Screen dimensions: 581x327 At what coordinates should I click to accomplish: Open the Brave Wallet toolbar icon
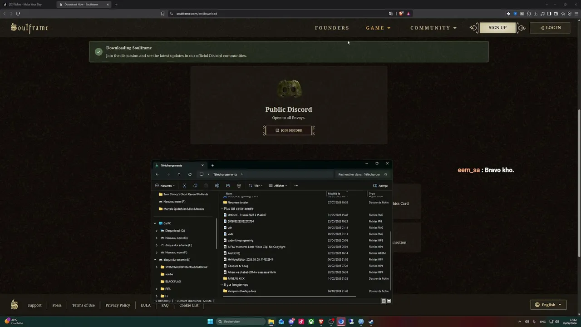click(x=556, y=14)
